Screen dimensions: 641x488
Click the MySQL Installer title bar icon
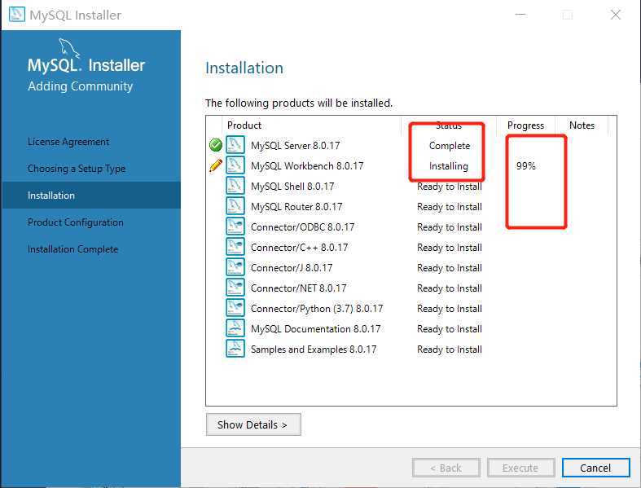point(17,15)
